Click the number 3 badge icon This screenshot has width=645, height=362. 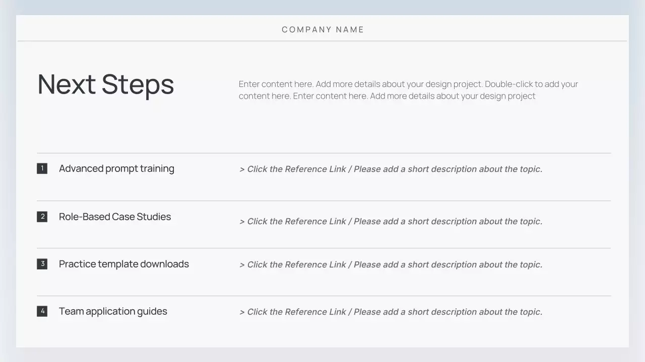click(x=42, y=264)
